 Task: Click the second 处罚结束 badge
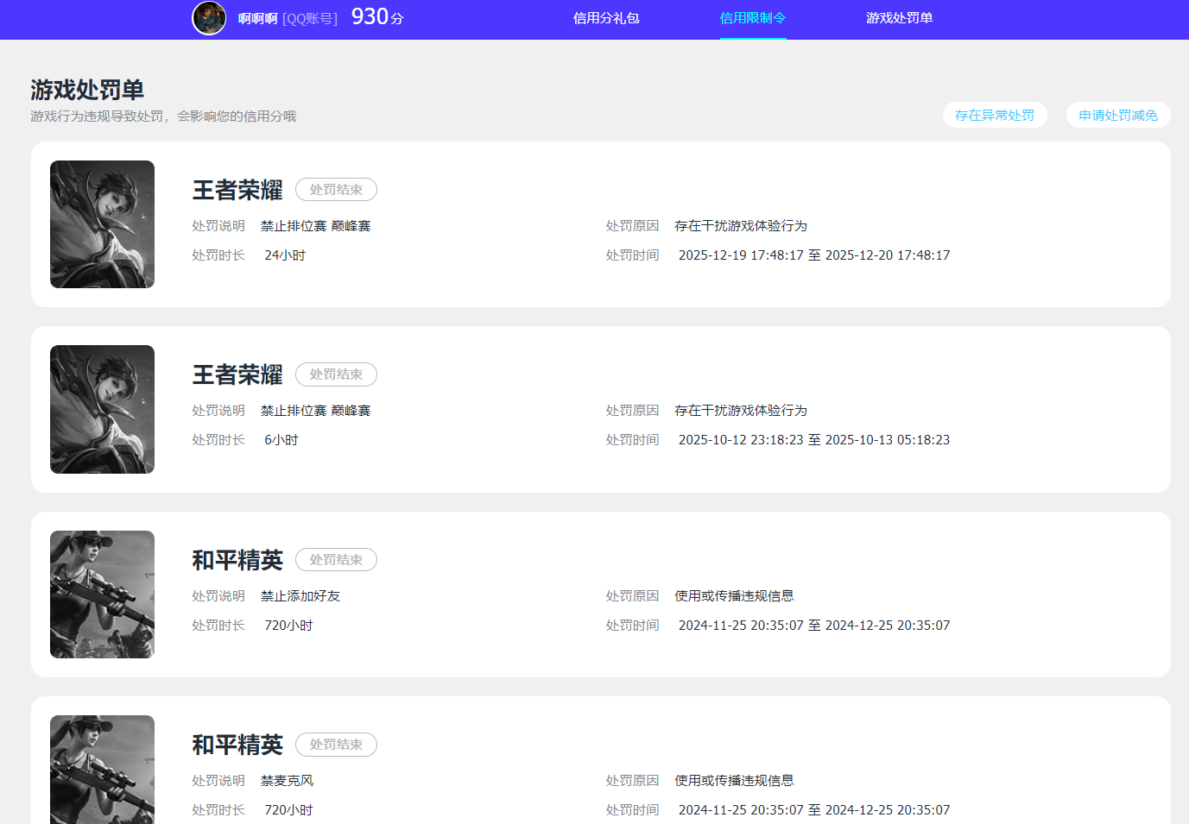click(336, 374)
